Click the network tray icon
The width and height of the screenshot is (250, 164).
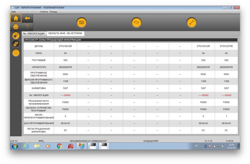coord(218,146)
